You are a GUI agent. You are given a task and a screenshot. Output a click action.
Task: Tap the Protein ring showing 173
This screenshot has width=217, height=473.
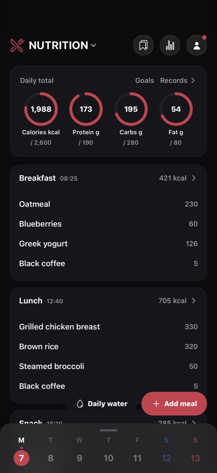[x=86, y=109]
